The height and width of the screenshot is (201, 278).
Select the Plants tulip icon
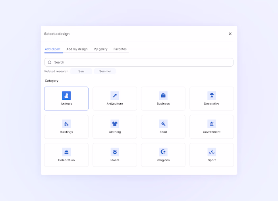[x=115, y=152]
